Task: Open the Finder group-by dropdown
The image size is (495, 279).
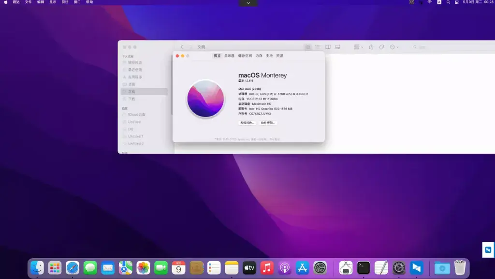Action: pos(358,47)
